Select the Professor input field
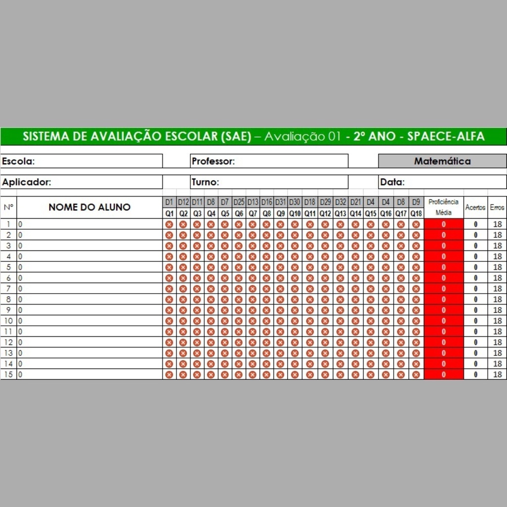The image size is (507, 507). [x=269, y=161]
